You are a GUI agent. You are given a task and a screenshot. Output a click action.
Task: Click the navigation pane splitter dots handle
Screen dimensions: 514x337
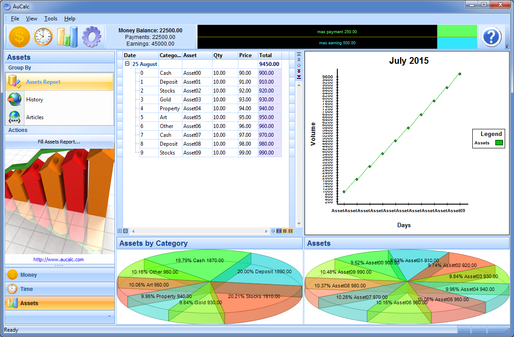point(59,266)
